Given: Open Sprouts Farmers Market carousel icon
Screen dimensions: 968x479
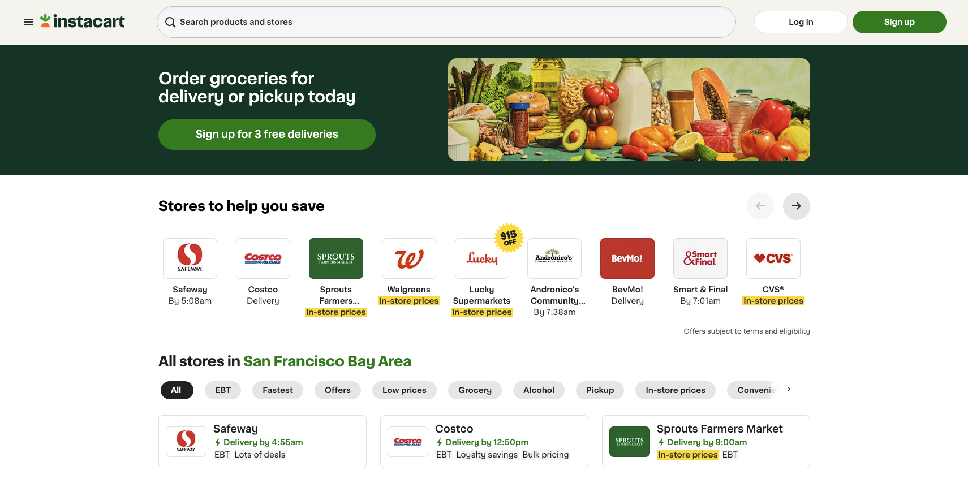Looking at the screenshot, I should click(336, 258).
